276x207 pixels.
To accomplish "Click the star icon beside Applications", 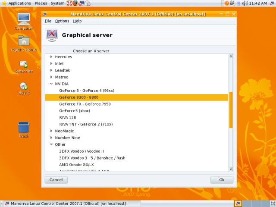I will 4,3.
